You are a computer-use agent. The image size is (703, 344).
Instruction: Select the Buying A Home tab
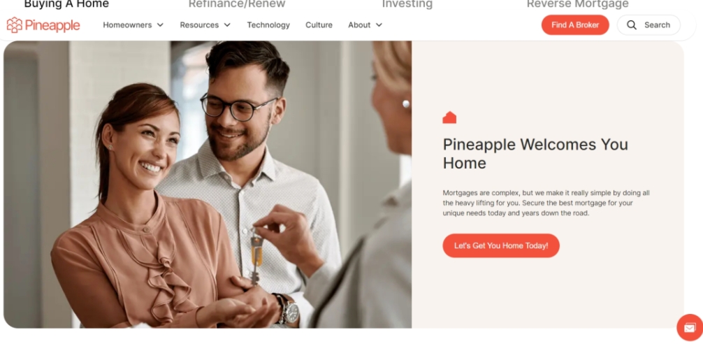(66, 4)
